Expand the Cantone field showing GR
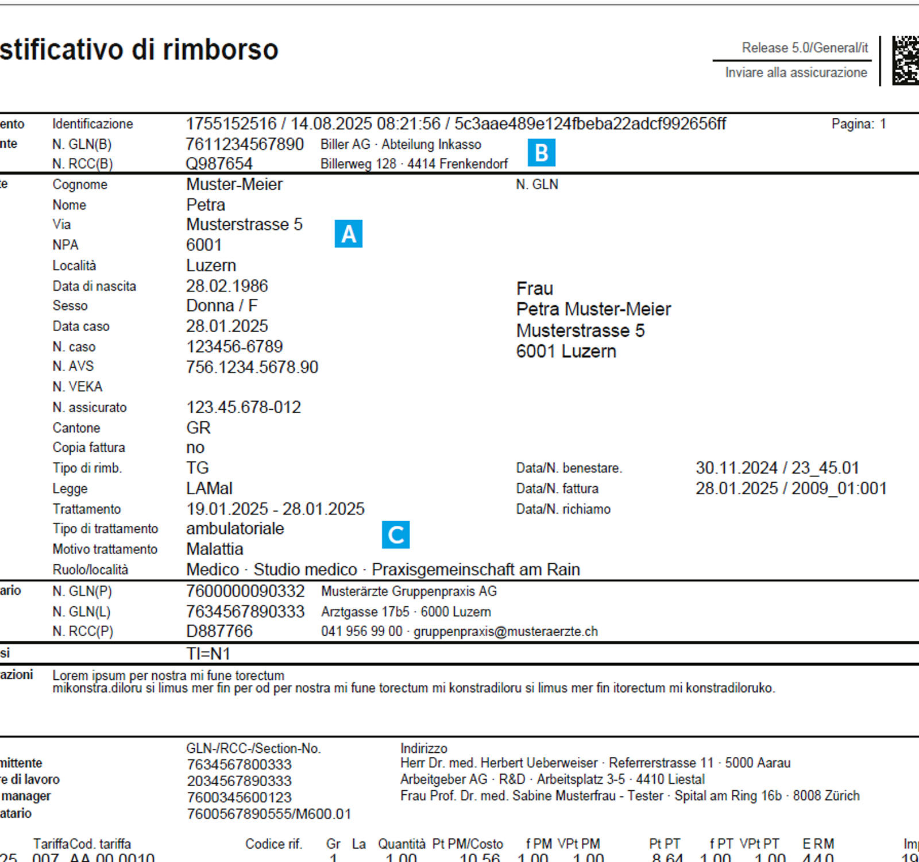 (198, 428)
